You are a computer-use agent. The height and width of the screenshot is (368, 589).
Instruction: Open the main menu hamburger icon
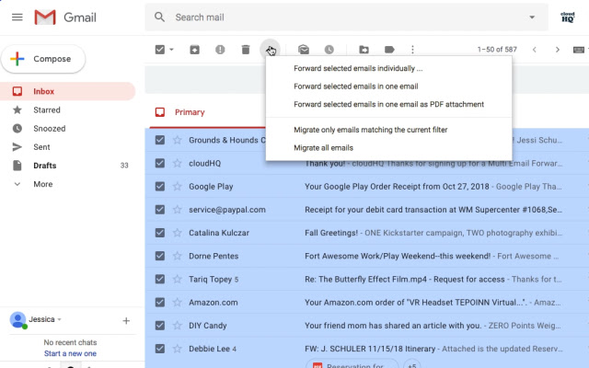tap(17, 17)
